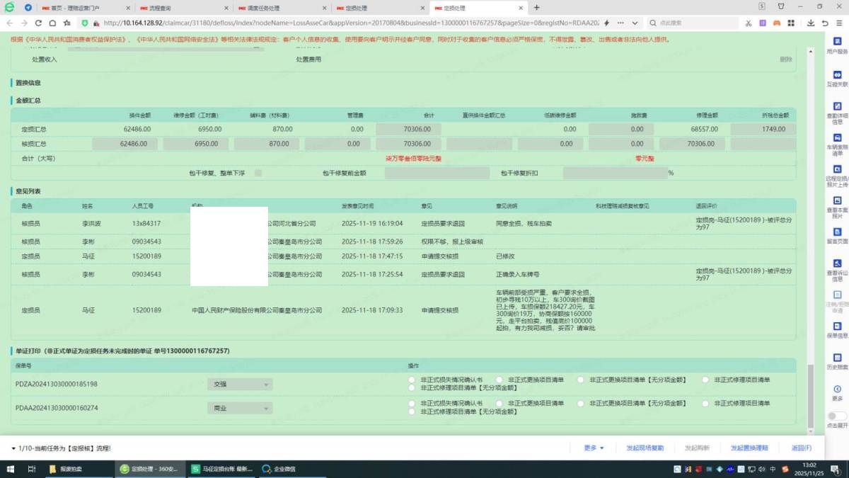The height and width of the screenshot is (478, 849).
Task: Expand the 交强 policy type dropdown
Action: click(x=240, y=385)
